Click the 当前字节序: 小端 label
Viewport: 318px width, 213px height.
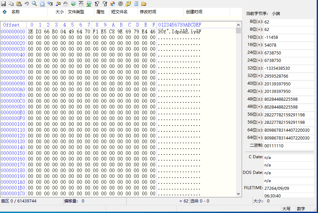tap(263, 14)
